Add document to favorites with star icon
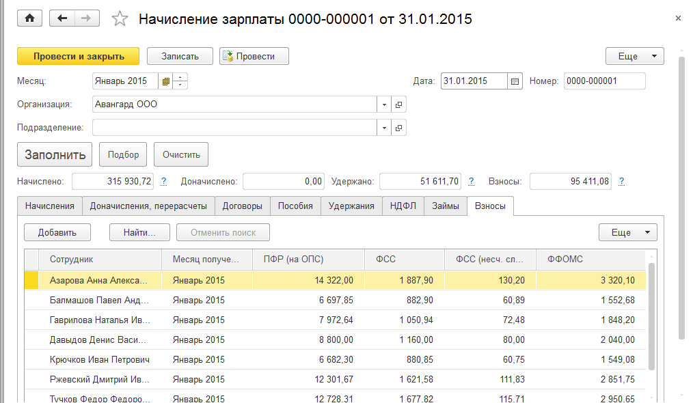The width and height of the screenshot is (693, 403). [120, 19]
